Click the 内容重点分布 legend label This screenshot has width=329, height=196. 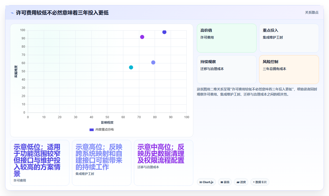coord(105,130)
